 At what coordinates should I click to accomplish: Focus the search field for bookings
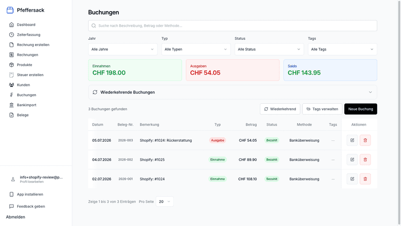232,26
